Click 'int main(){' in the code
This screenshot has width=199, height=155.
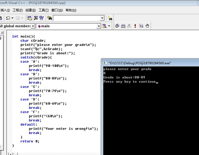[x=23, y=36]
